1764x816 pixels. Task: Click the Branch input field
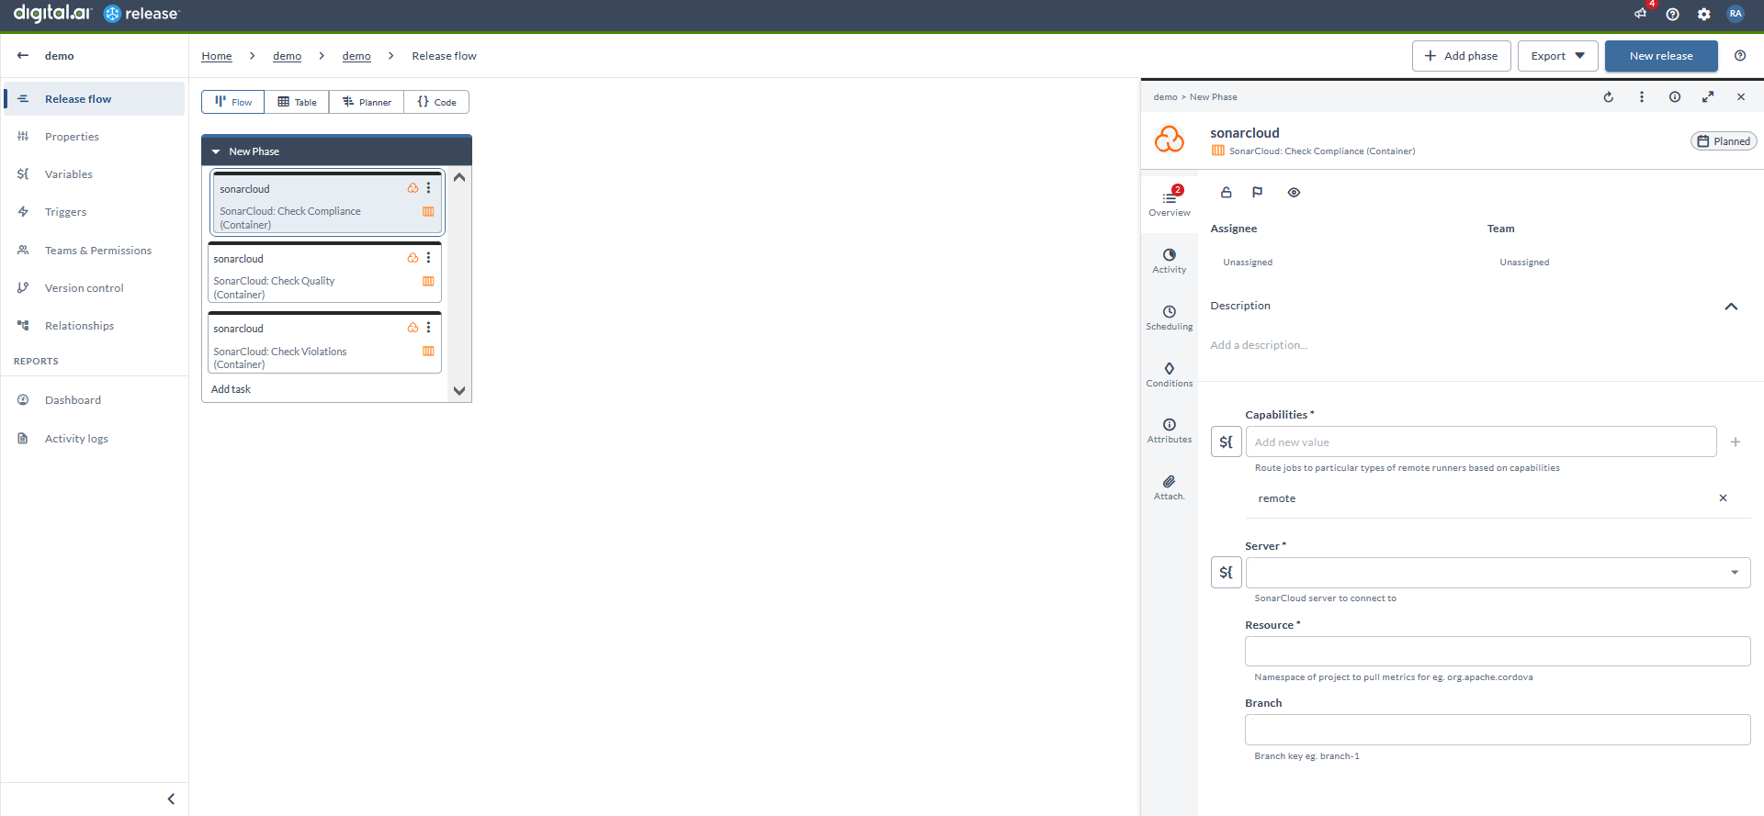(1498, 730)
